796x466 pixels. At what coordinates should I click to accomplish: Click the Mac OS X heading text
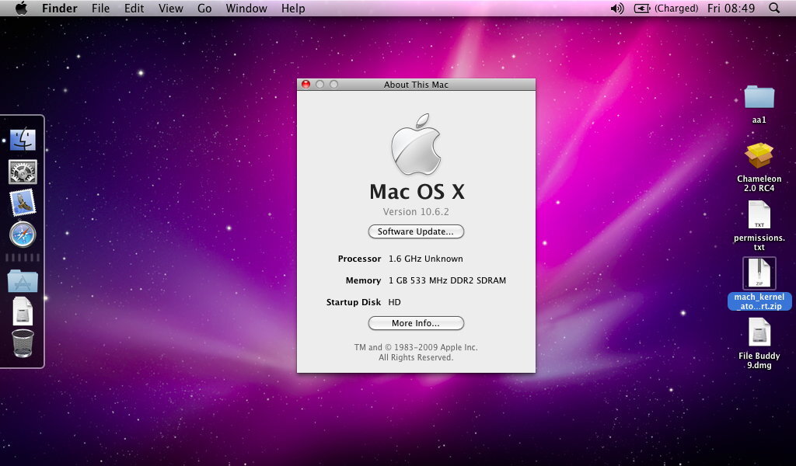coord(417,192)
